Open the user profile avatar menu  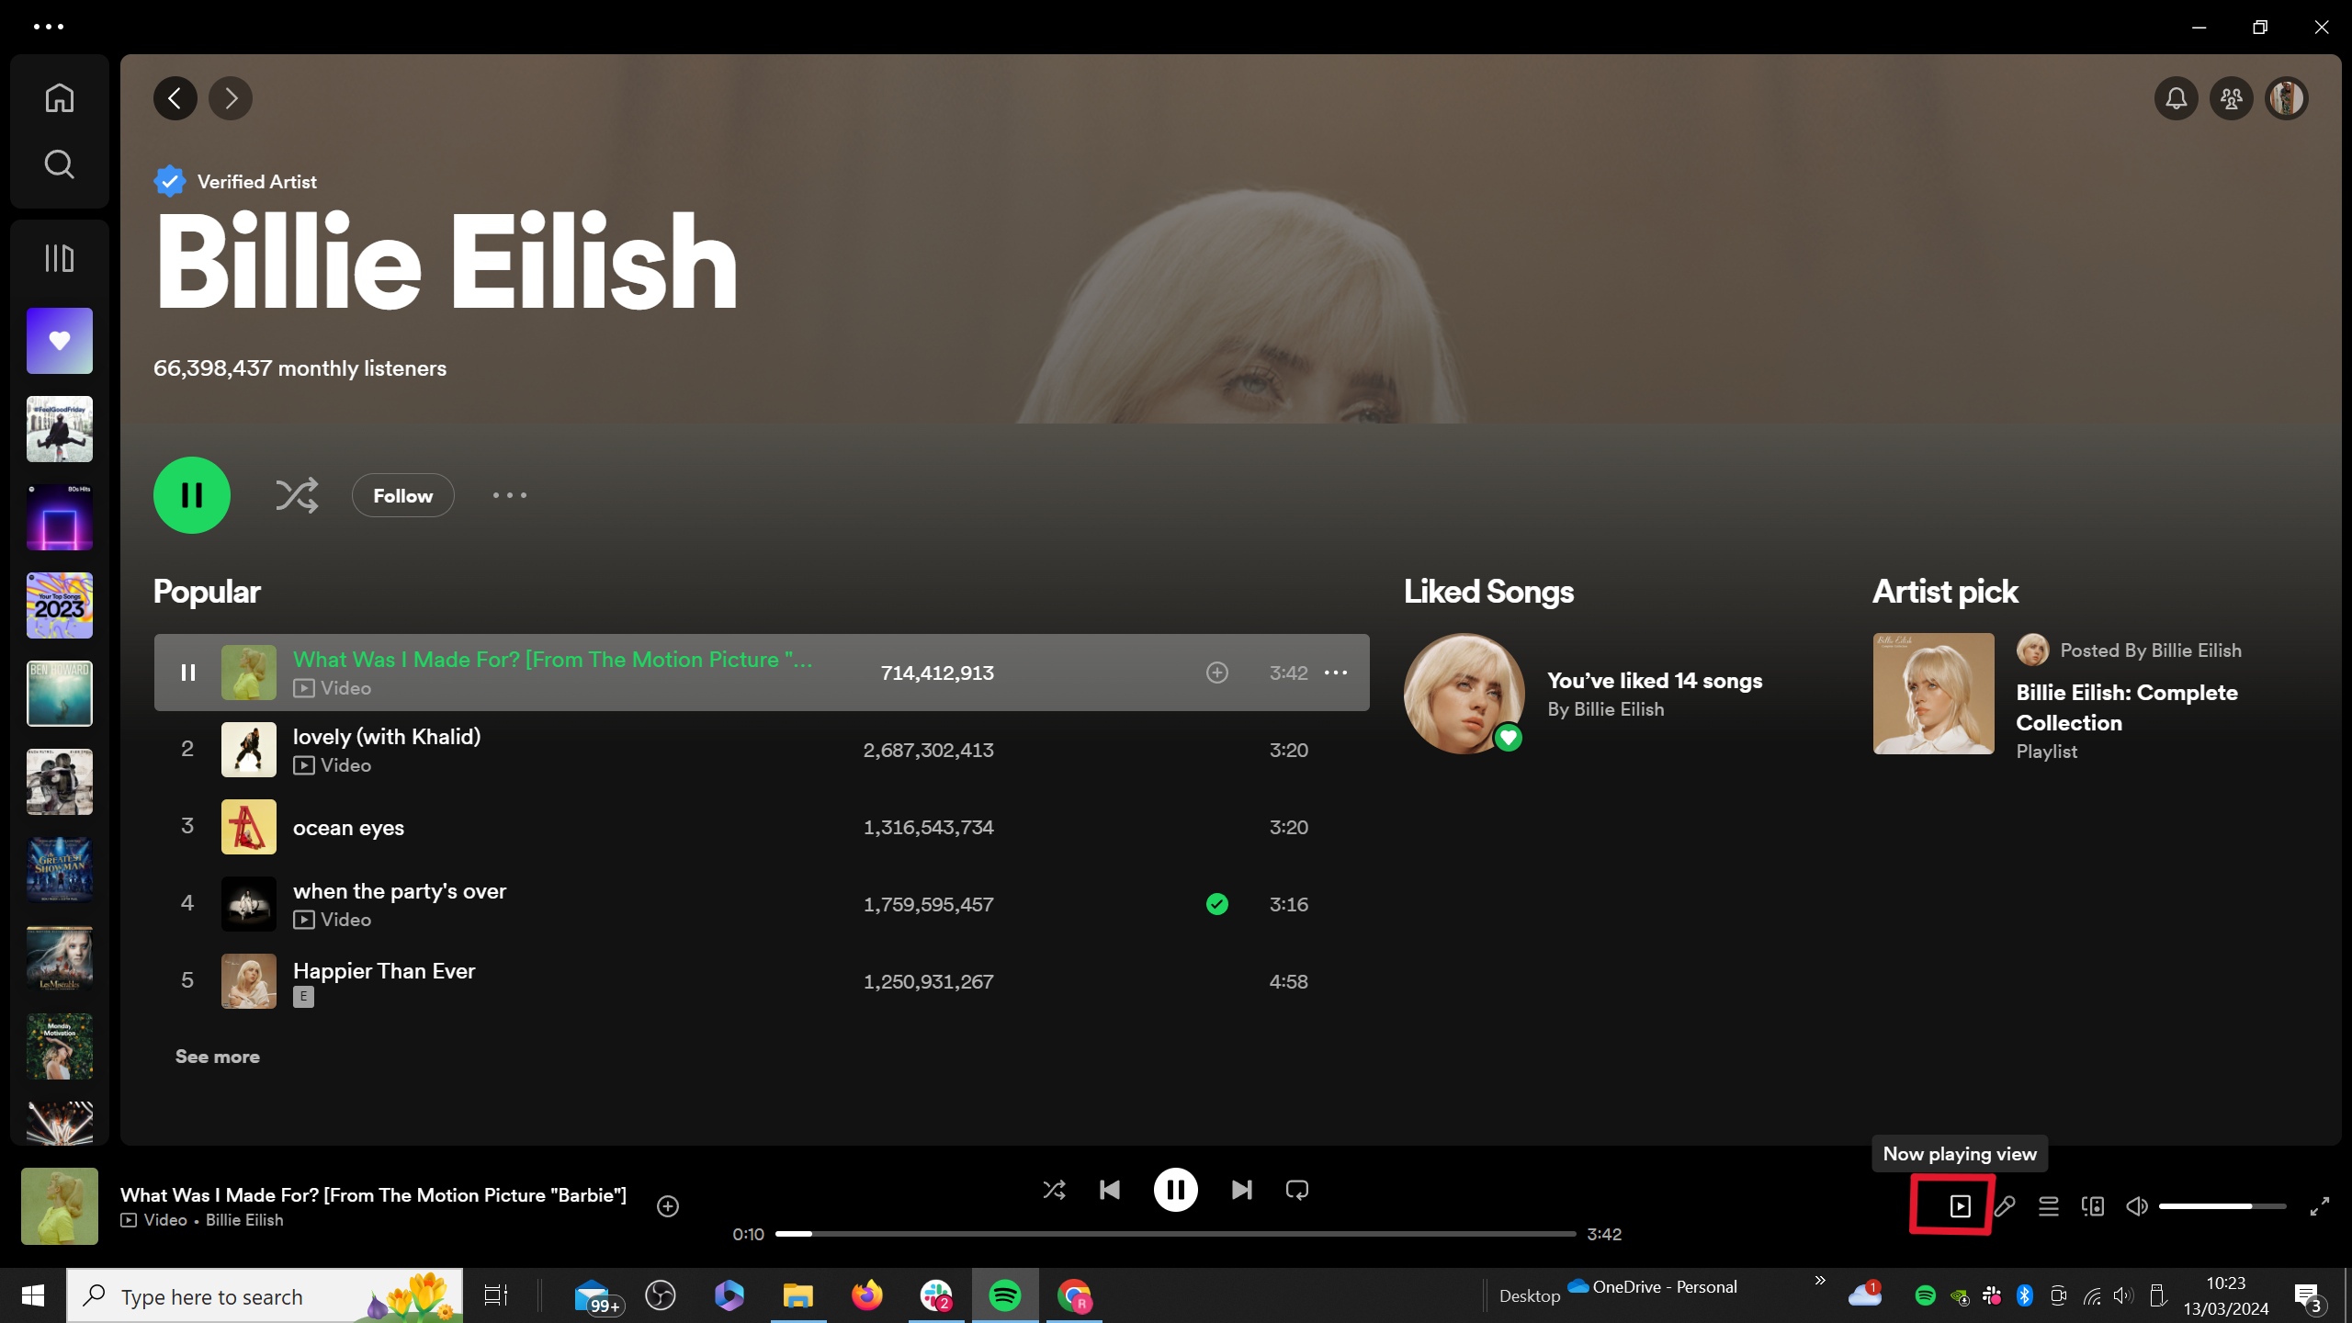point(2287,98)
